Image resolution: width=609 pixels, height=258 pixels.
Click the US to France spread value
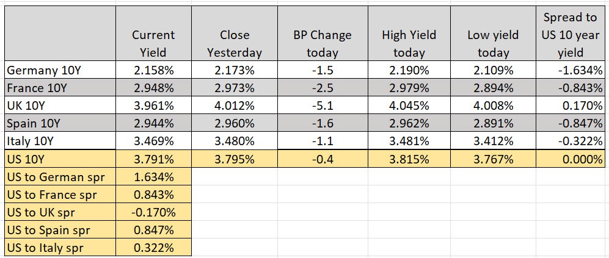pyautogui.click(x=153, y=195)
